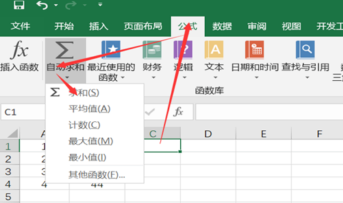Open the 文件 tab
Image resolution: width=343 pixels, height=203 pixels.
click(x=20, y=26)
